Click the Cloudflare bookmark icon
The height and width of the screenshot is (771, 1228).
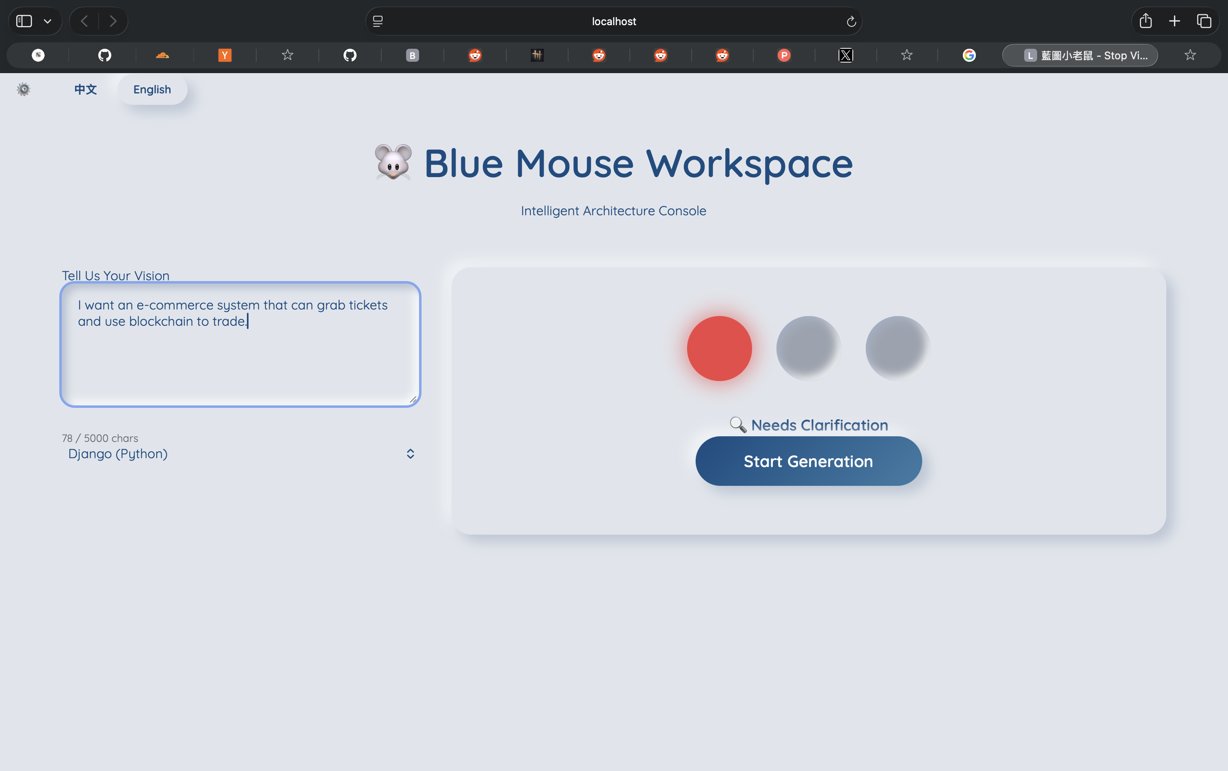(x=162, y=55)
